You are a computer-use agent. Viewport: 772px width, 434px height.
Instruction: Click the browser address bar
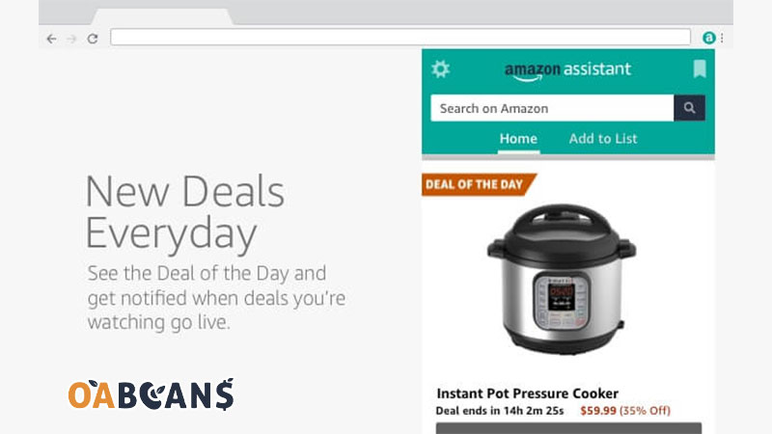(x=400, y=37)
